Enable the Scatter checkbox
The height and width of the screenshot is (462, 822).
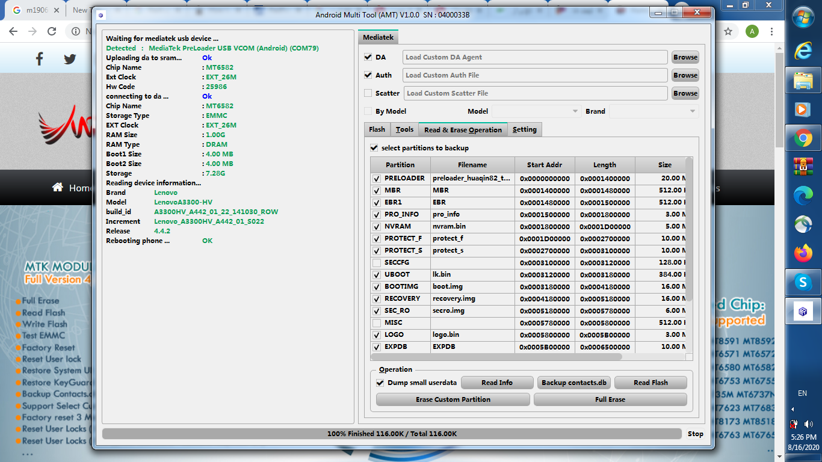(368, 93)
